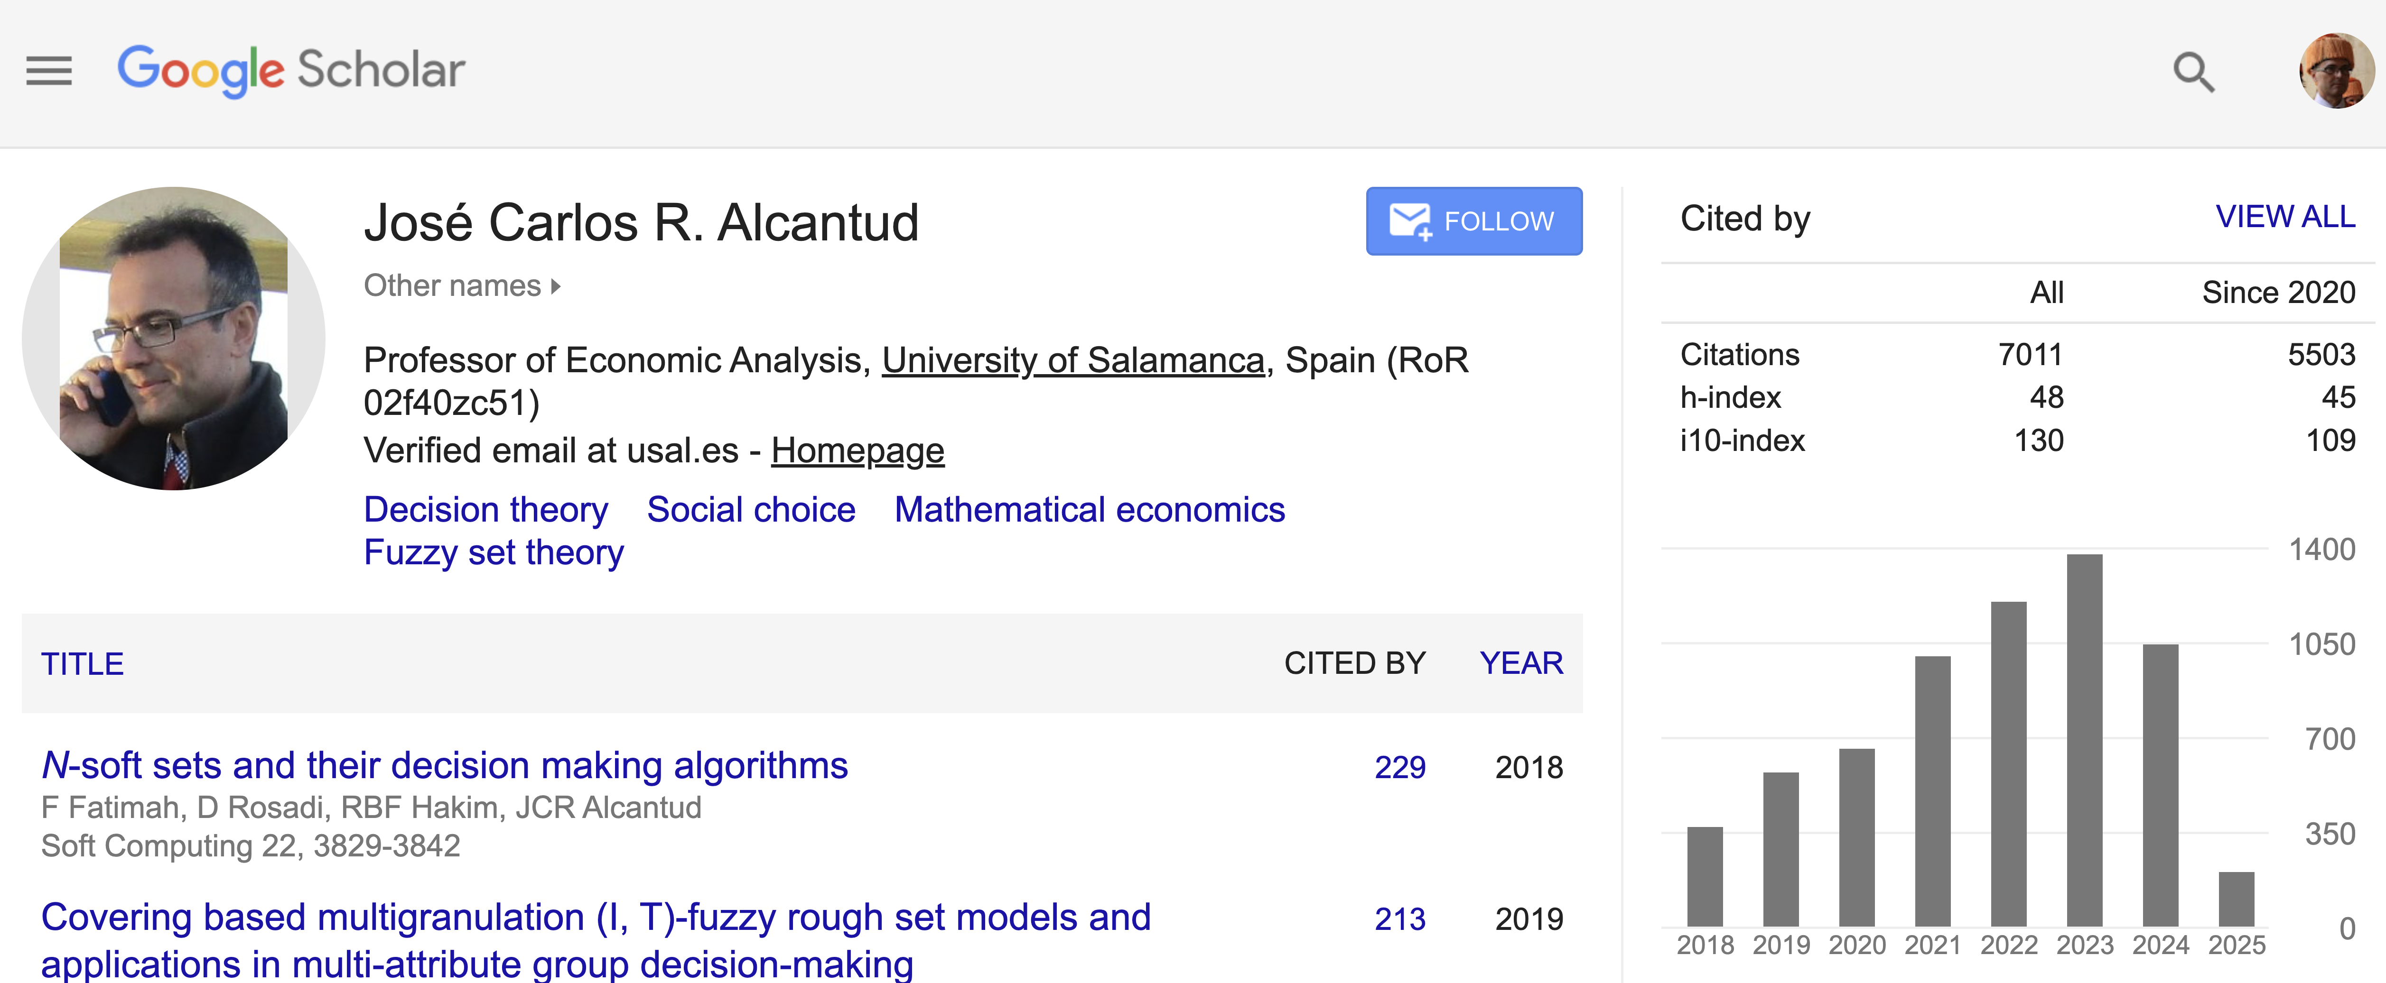Click the Google Scholar logo

tap(291, 70)
